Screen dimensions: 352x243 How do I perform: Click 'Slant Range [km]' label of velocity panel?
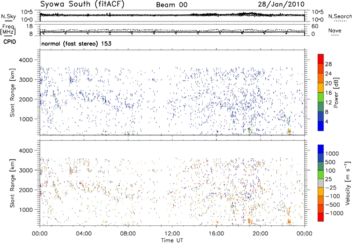12,183
